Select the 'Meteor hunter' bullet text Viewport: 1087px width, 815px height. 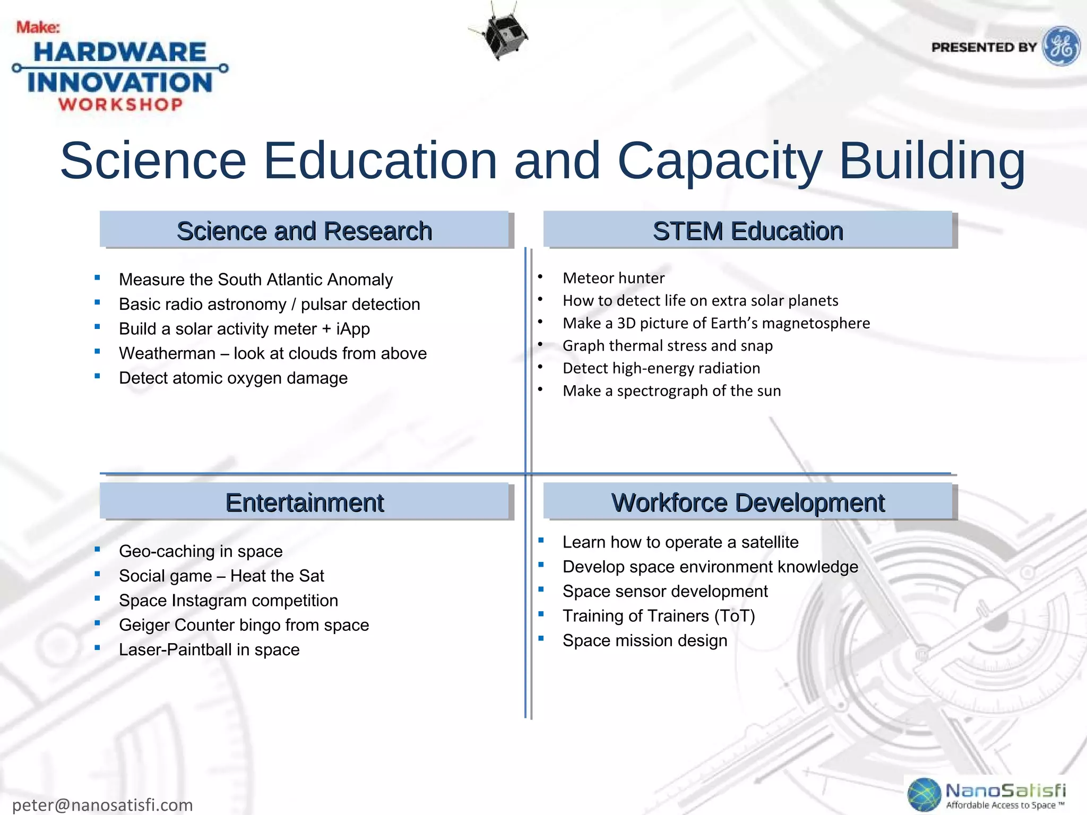coord(613,278)
